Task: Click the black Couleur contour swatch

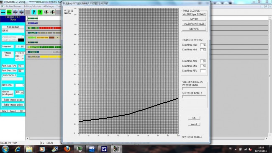Action: click(21, 40)
